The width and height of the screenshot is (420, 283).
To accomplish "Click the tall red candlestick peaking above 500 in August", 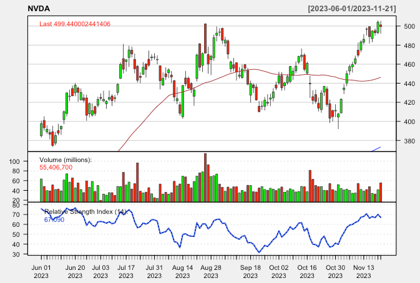I will tap(205, 39).
